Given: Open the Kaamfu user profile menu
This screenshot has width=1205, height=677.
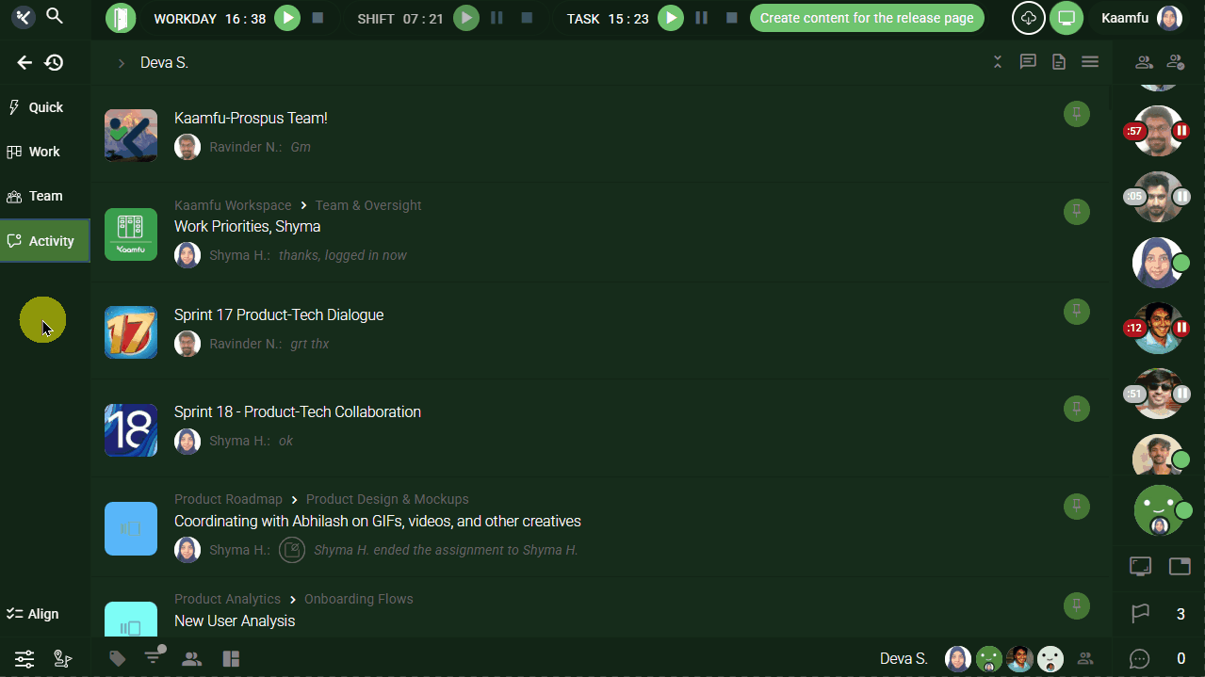Looking at the screenshot, I should click(x=1141, y=18).
